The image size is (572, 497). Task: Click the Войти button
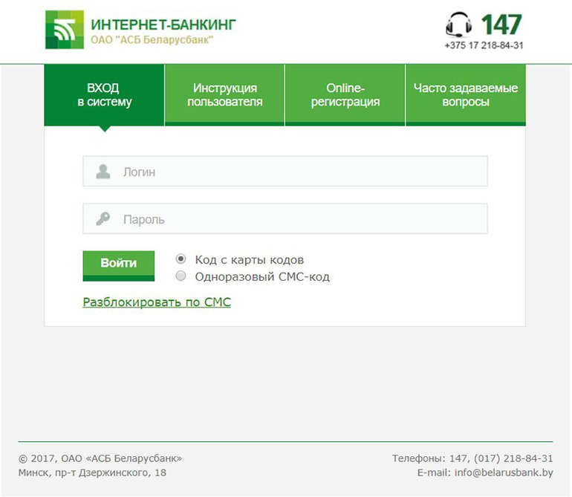(119, 266)
